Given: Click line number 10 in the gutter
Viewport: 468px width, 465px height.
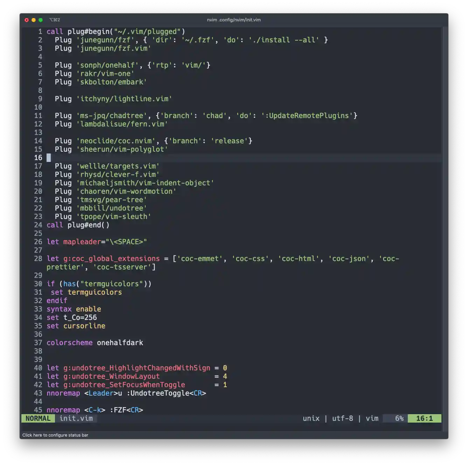Looking at the screenshot, I should click(38, 107).
